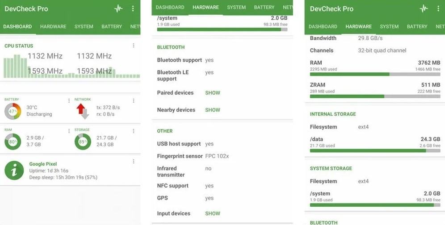Image resolution: width=445 pixels, height=225 pixels.
Task: Expand the Battery card three-dot menu
Action: [x=69, y=100]
